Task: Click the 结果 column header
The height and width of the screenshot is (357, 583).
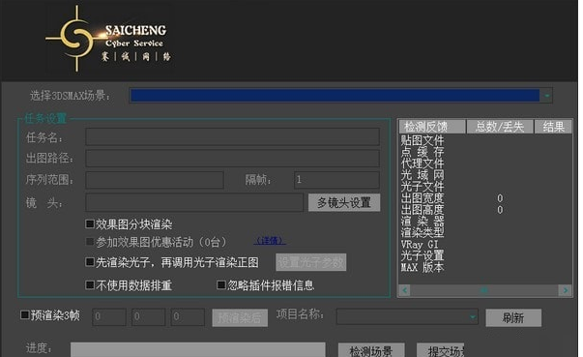Action: pyautogui.click(x=553, y=127)
